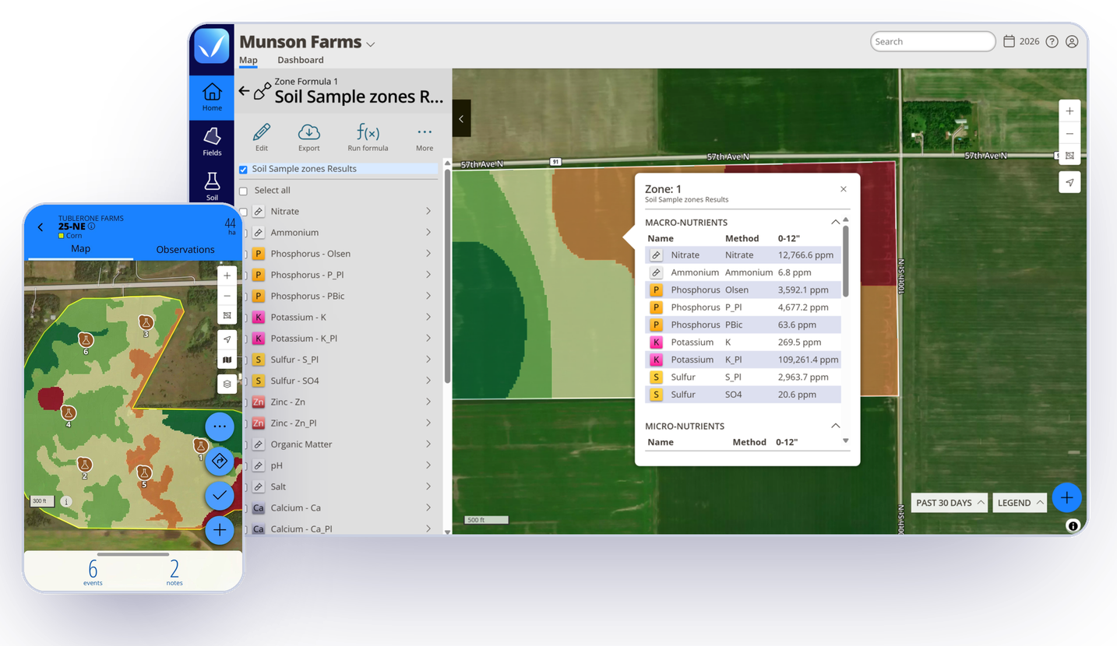View the 2 notes on mobile

tap(174, 571)
